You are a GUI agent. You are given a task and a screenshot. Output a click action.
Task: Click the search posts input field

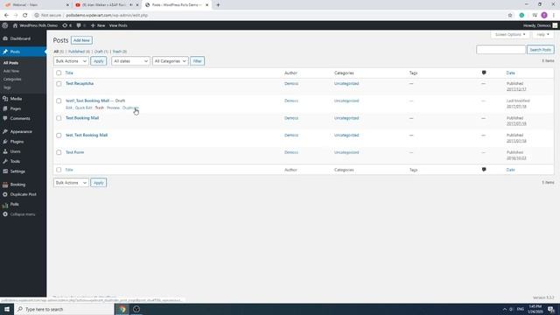point(500,50)
